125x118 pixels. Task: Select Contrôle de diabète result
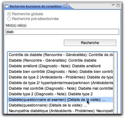[x=60, y=55]
